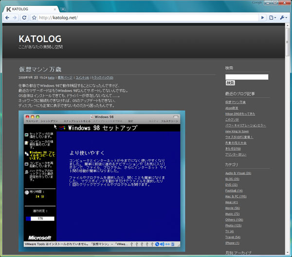The width and height of the screenshot is (292, 257).
Task: Open recent post 仮想マシン万歳 in sidebar
Action: pos(236,103)
